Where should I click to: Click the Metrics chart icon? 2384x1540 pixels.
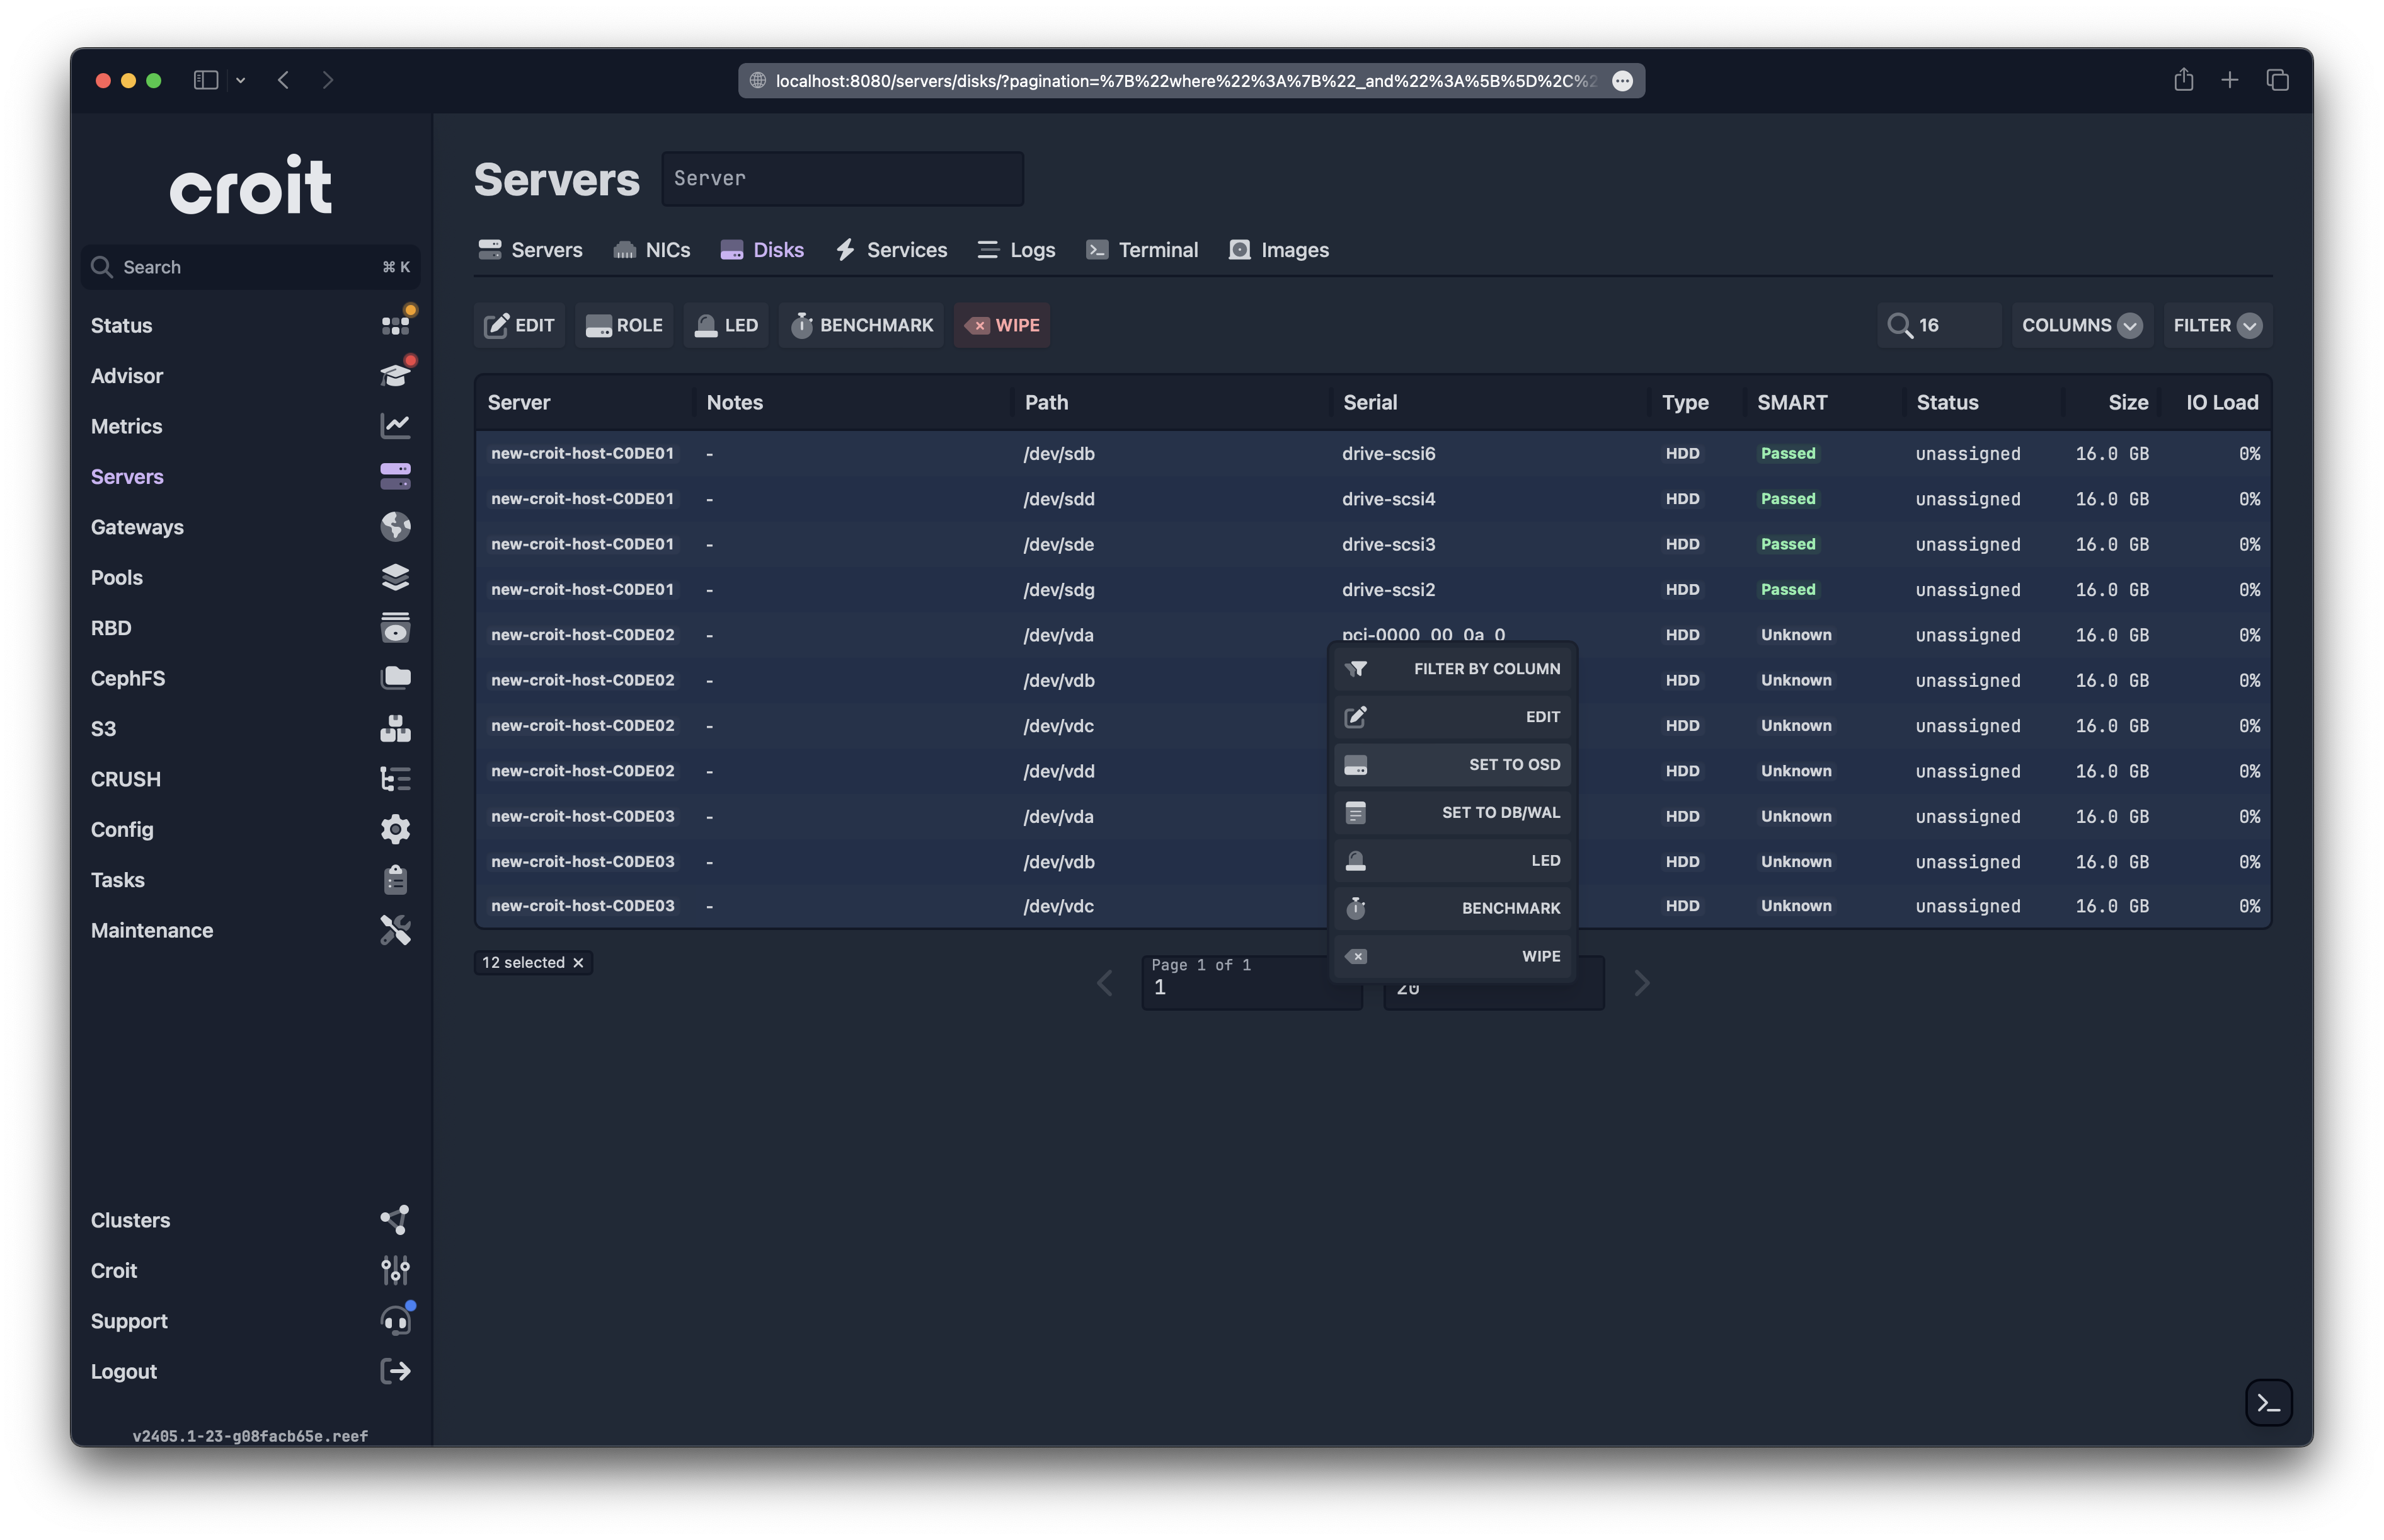tap(396, 425)
